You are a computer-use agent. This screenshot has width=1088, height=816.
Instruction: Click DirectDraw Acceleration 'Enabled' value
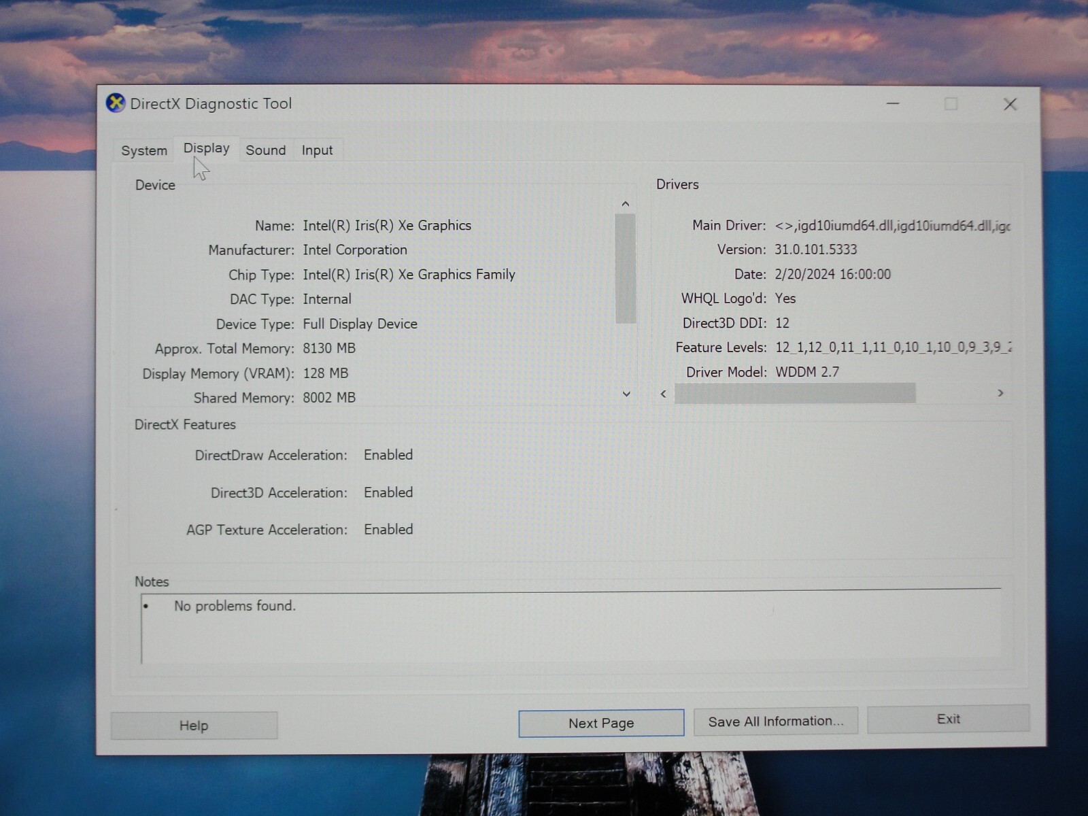(x=388, y=455)
